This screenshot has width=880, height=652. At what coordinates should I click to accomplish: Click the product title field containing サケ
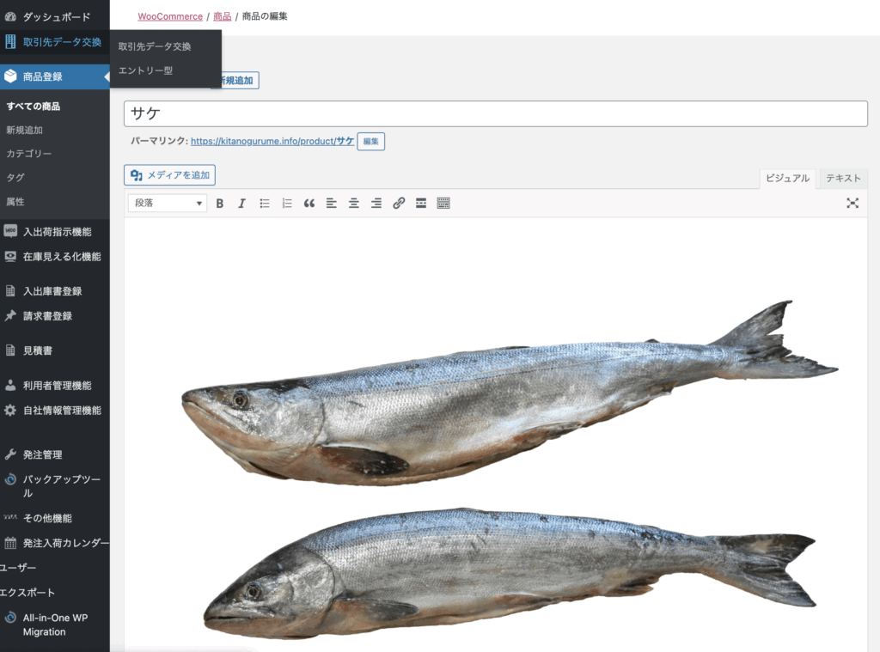(495, 114)
